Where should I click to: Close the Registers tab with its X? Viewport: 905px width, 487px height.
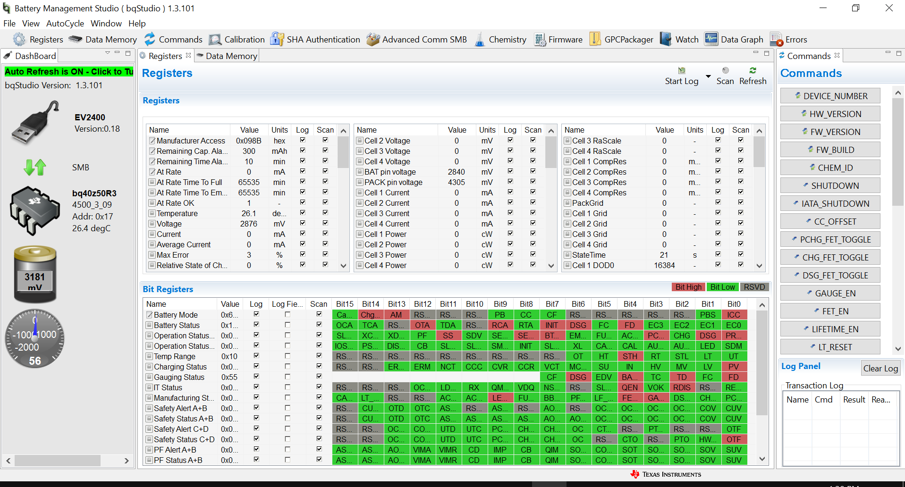188,55
